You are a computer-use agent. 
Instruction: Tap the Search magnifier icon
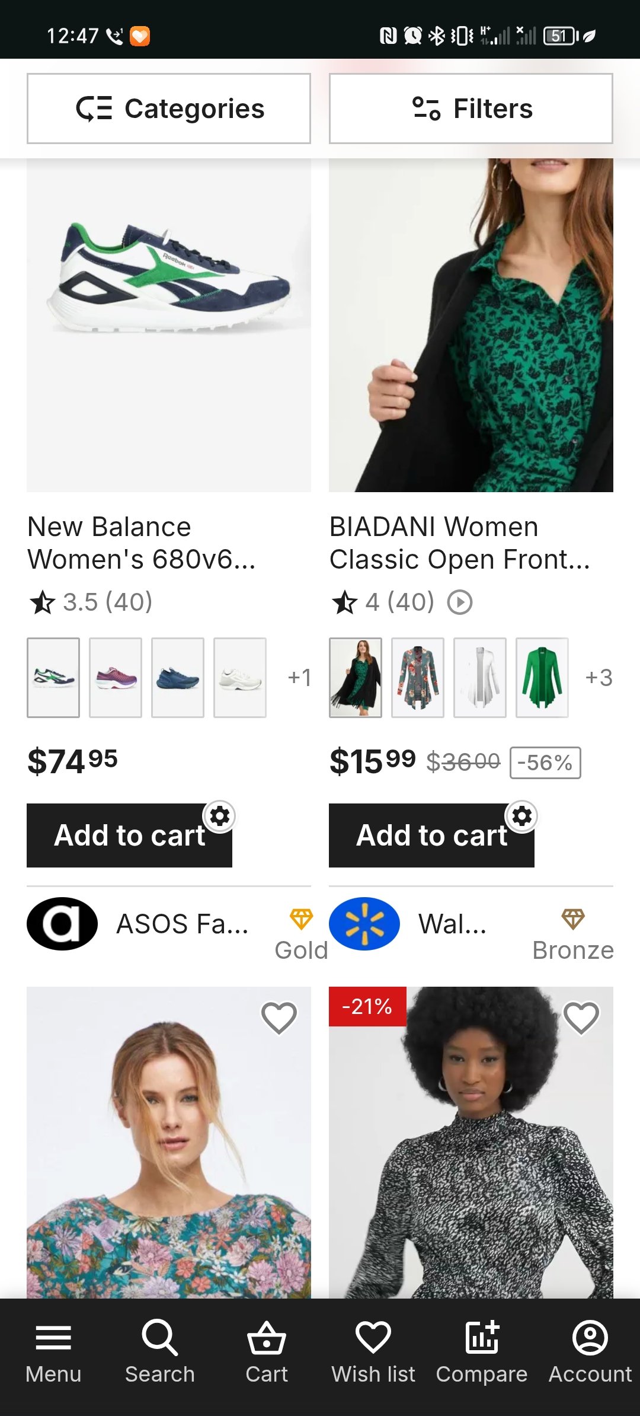(x=159, y=1339)
